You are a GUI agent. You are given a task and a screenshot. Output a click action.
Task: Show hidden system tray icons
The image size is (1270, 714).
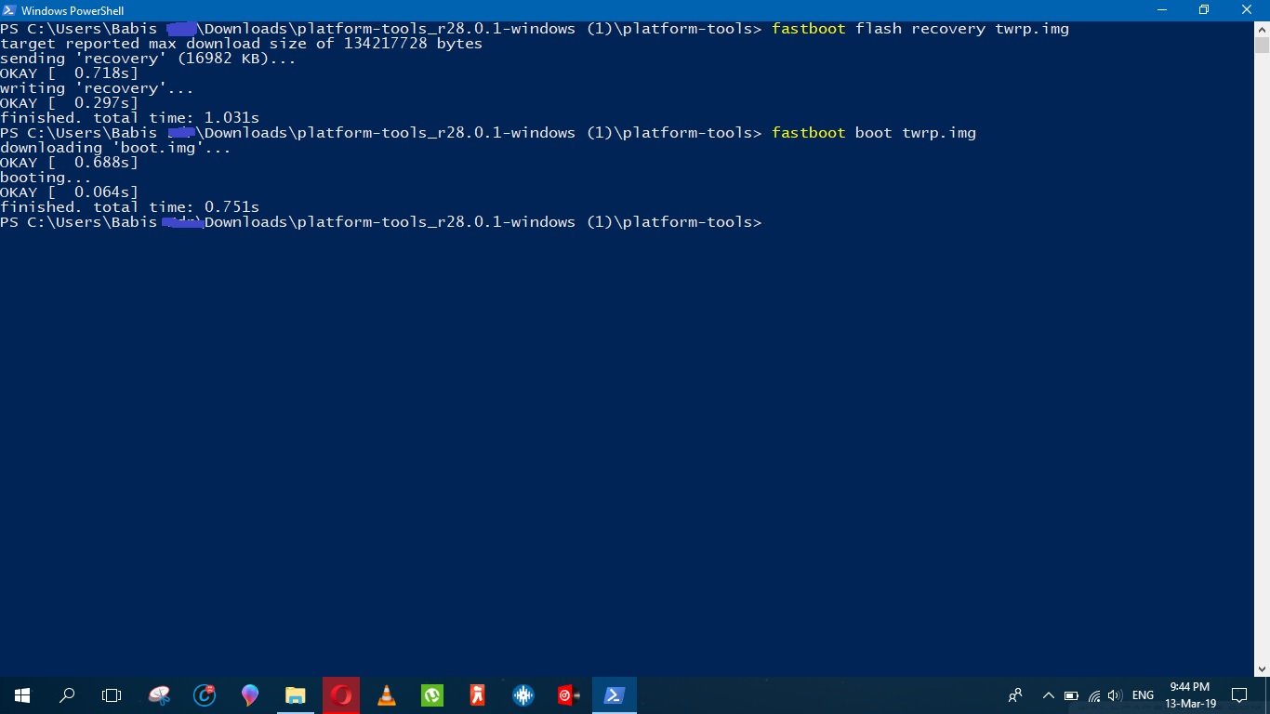pos(1049,695)
